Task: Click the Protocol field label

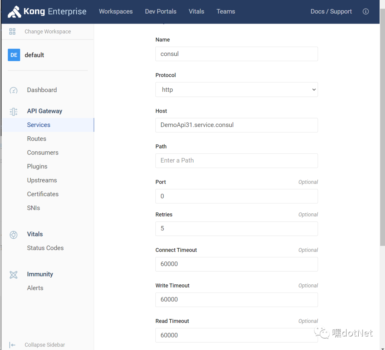Action: [165, 75]
